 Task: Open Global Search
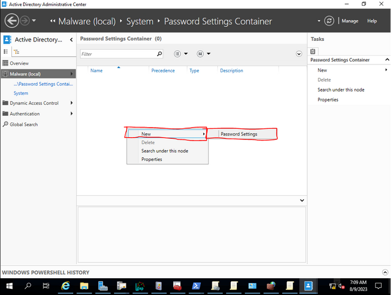23,124
